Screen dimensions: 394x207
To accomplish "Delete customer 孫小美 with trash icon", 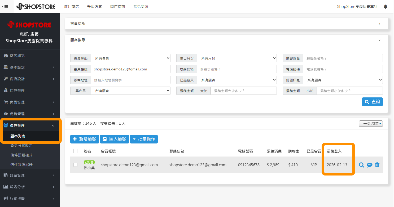I will click(377, 165).
